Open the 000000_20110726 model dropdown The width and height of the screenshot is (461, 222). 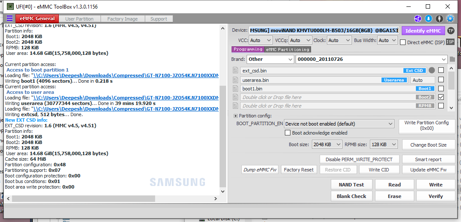point(372,59)
